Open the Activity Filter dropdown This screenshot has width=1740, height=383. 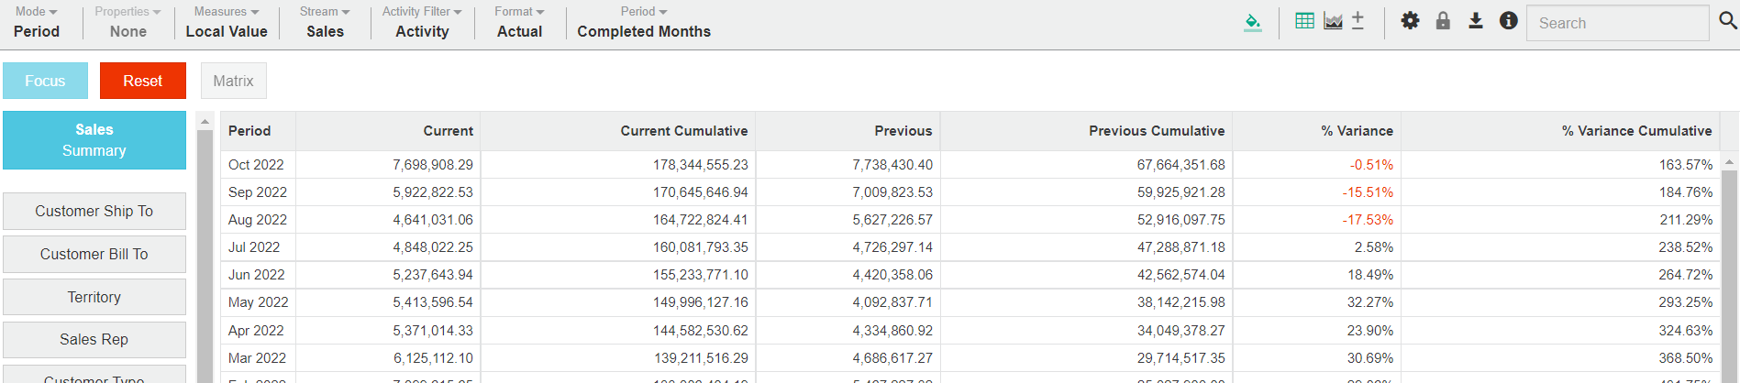pyautogui.click(x=422, y=22)
